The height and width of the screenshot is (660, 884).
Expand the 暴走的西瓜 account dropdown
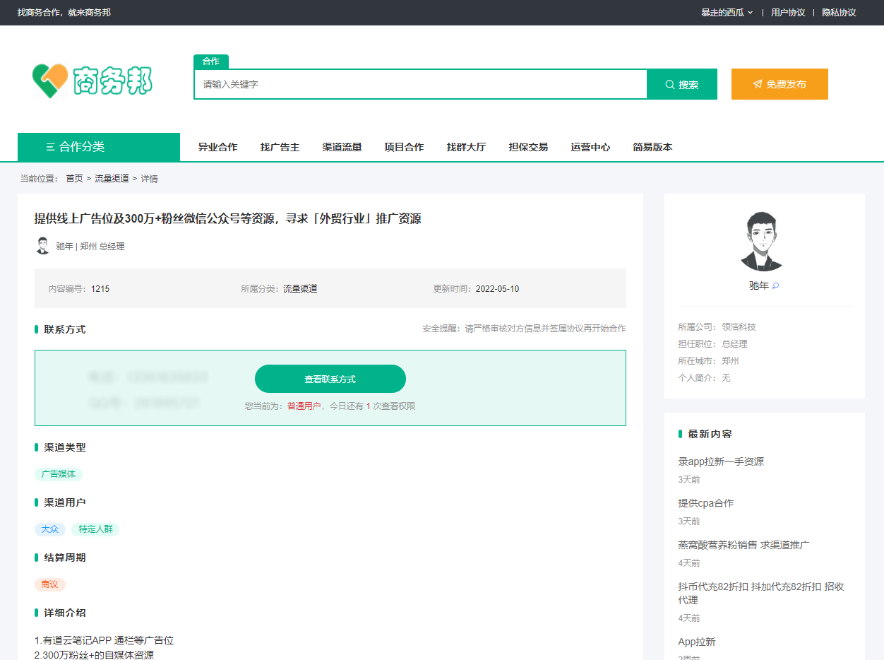[x=727, y=12]
